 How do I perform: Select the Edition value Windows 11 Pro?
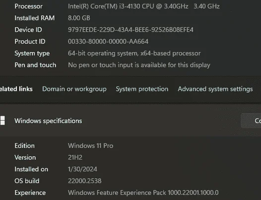90,146
